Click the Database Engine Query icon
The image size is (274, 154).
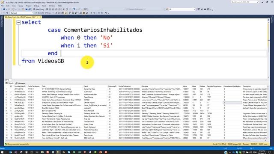(x=47, y=9)
